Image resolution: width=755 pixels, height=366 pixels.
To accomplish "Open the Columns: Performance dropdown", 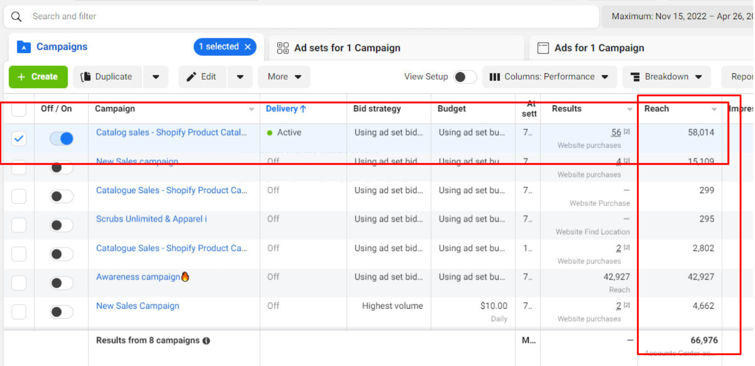I will tap(549, 77).
